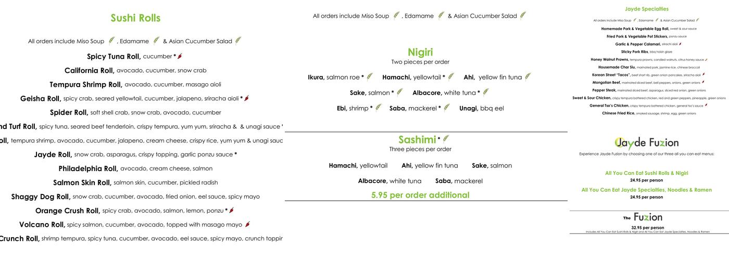Click the leaf icon beside Albacore white tuna nigiri
The image size is (729, 260).
click(x=485, y=93)
